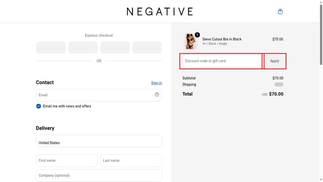Click the Contact heading
The image size is (323, 182).
coord(45,82)
